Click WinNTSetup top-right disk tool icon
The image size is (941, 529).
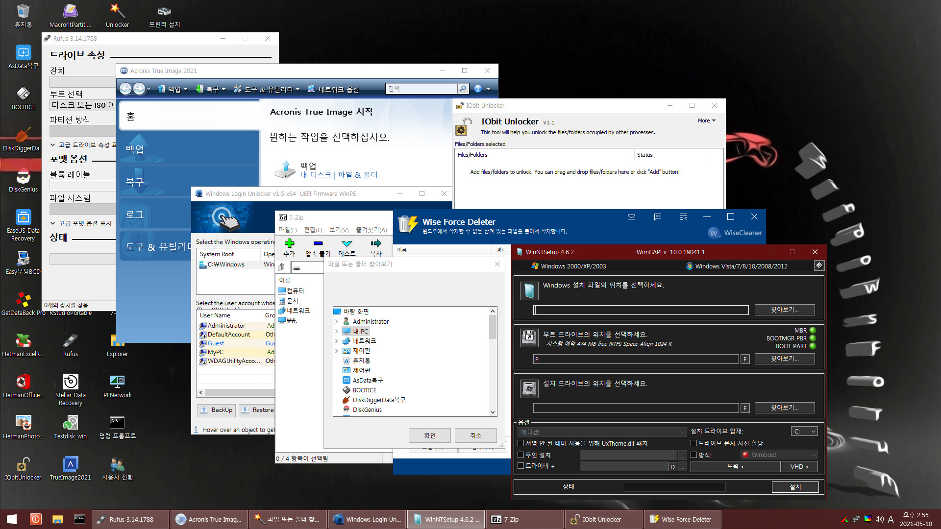pos(819,265)
